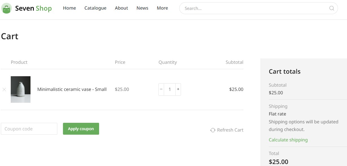This screenshot has height=166, width=347.
Task: Click the Seven Shop bag logo icon
Action: [6, 8]
